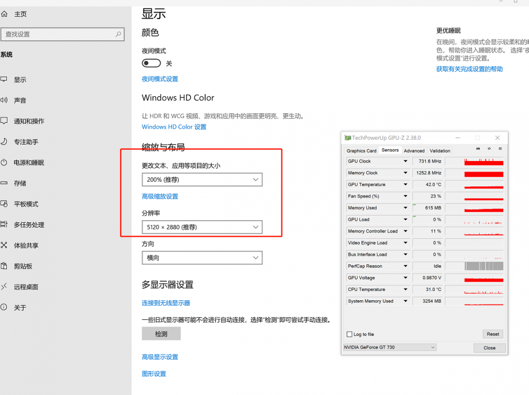
Task: Open the NVIDIA GeForce GT 730 selector
Action: pyautogui.click(x=390, y=347)
